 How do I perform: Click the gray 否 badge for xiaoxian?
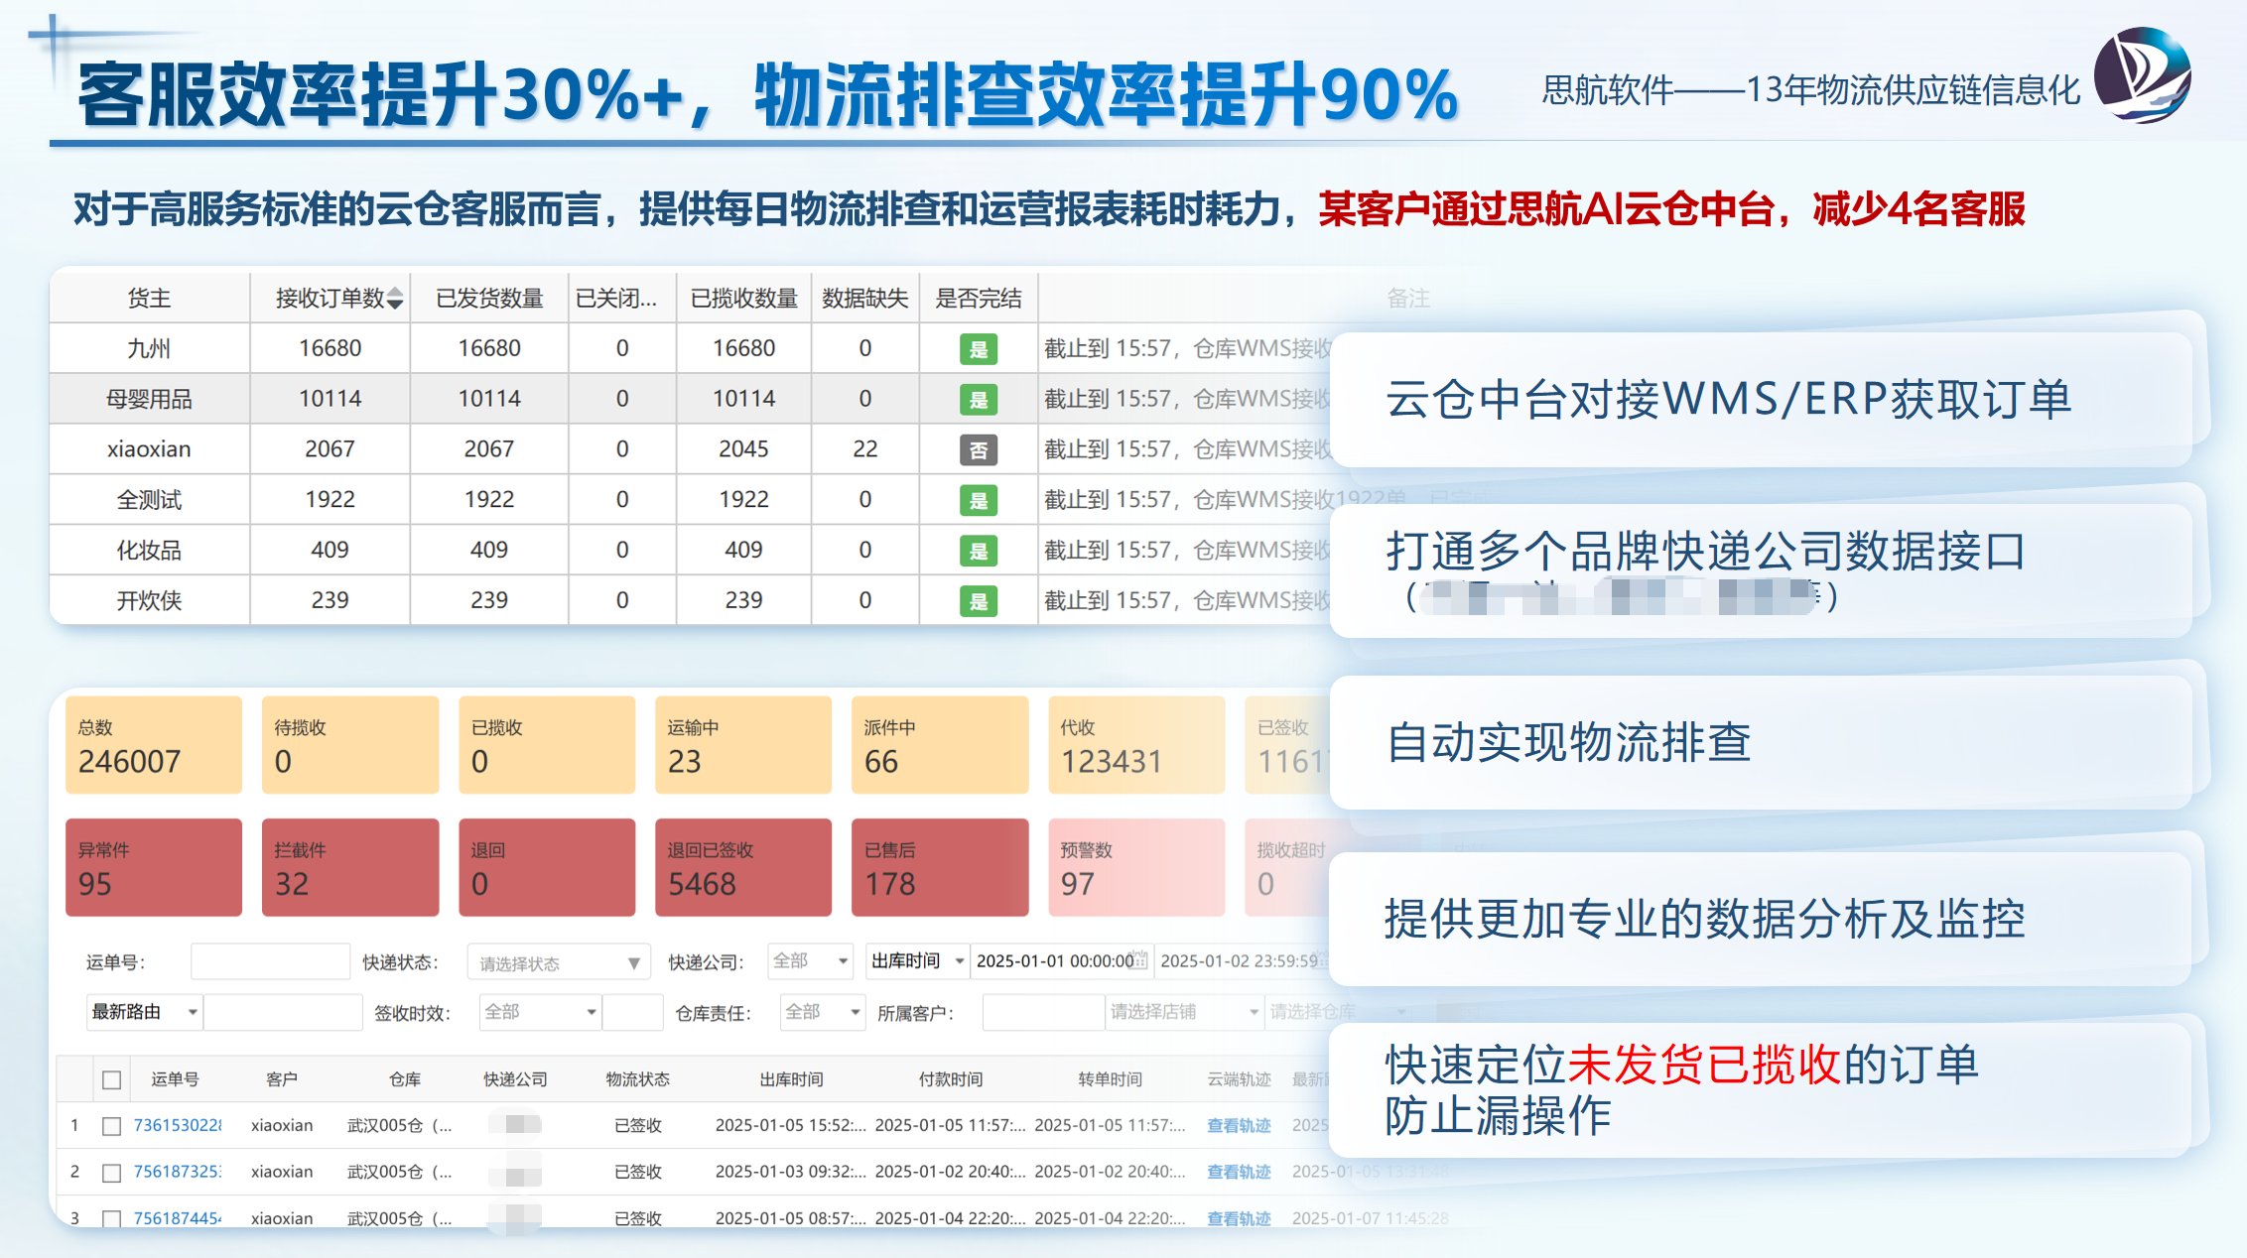tap(978, 450)
